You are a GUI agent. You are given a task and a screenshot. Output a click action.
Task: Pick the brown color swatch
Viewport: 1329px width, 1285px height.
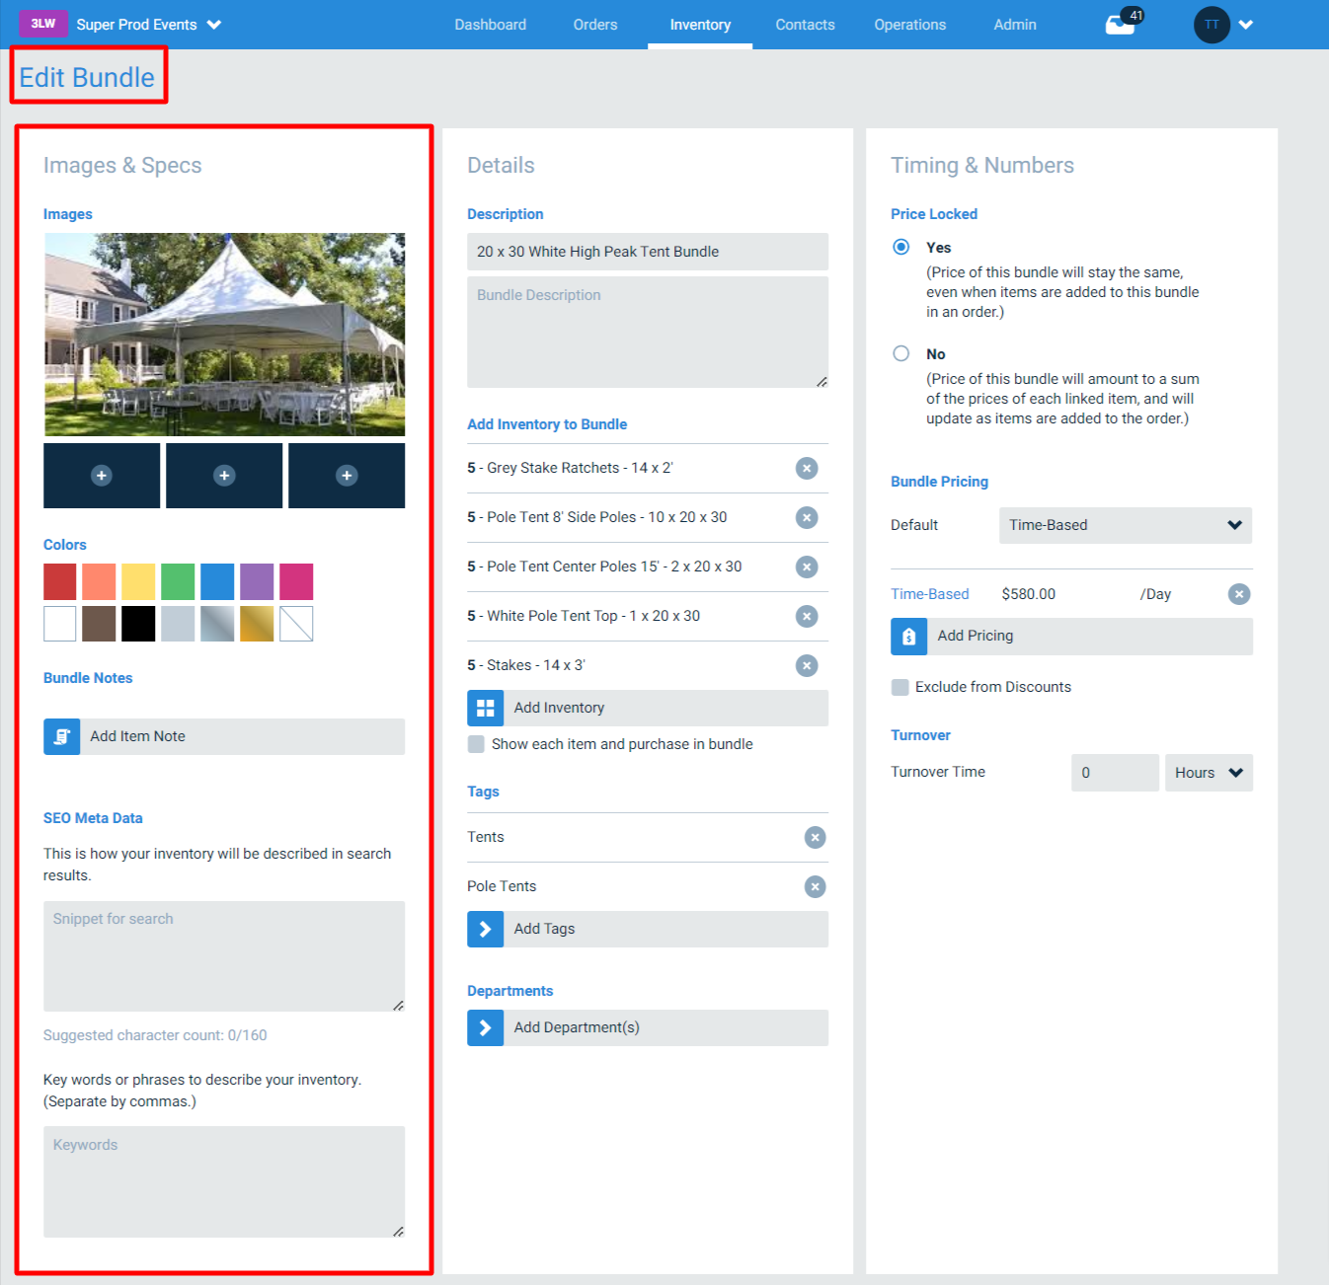[x=99, y=624]
